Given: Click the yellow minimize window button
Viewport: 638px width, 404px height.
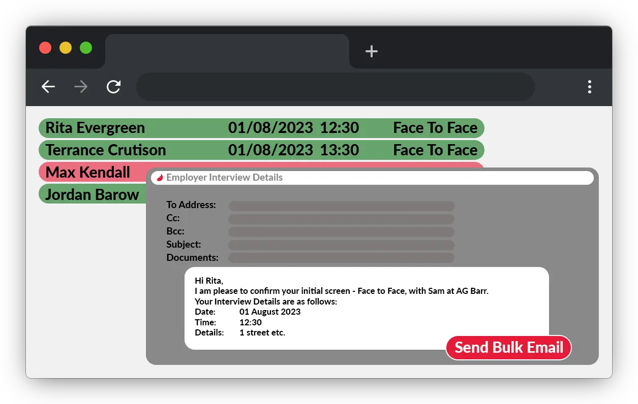Looking at the screenshot, I should pyautogui.click(x=66, y=48).
